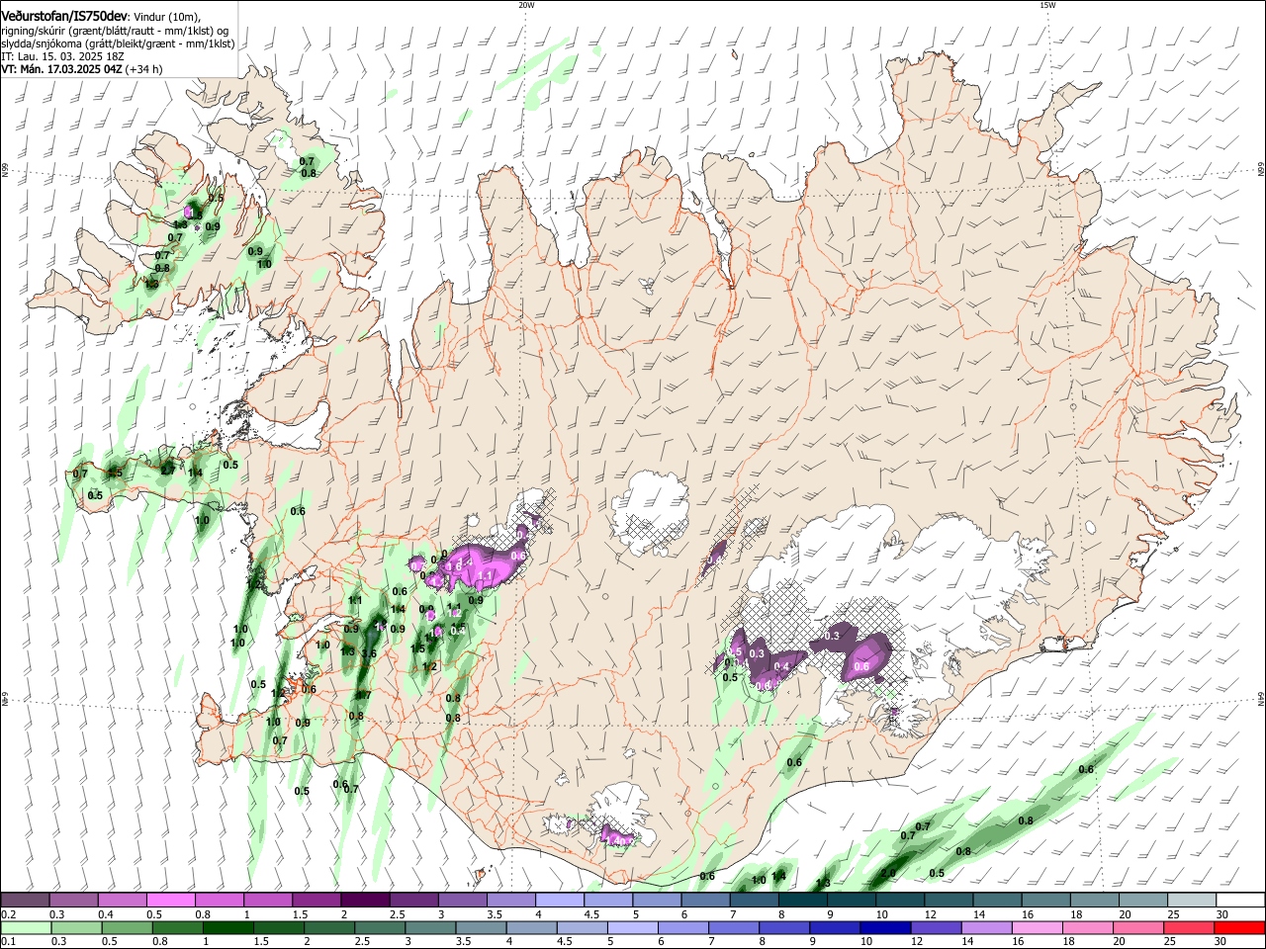
Task: Click the 15W longitude label at top
Action: tap(1047, 5)
